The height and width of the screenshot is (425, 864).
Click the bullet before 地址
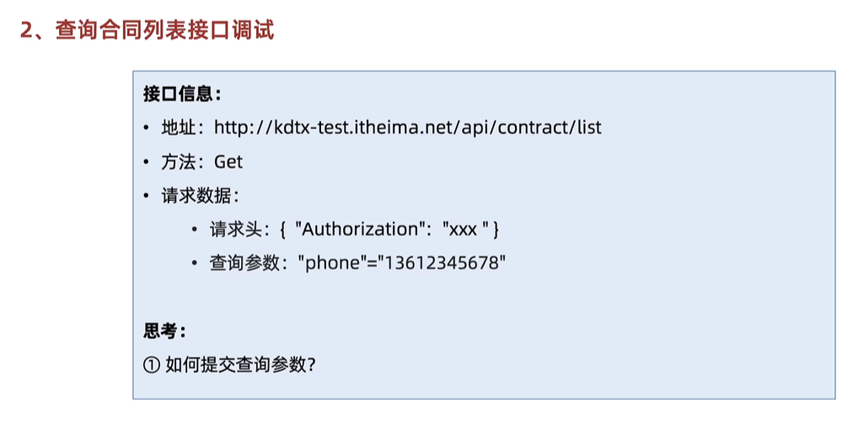(x=146, y=128)
